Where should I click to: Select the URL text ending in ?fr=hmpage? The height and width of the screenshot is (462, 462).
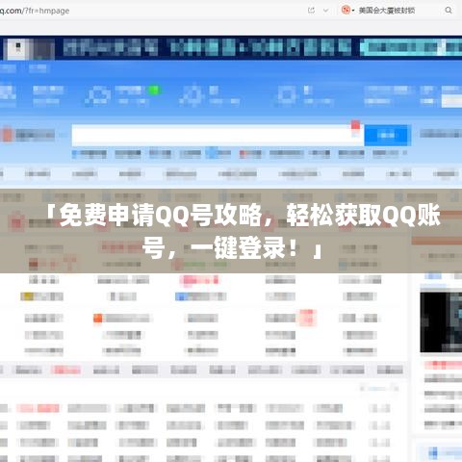35,11
